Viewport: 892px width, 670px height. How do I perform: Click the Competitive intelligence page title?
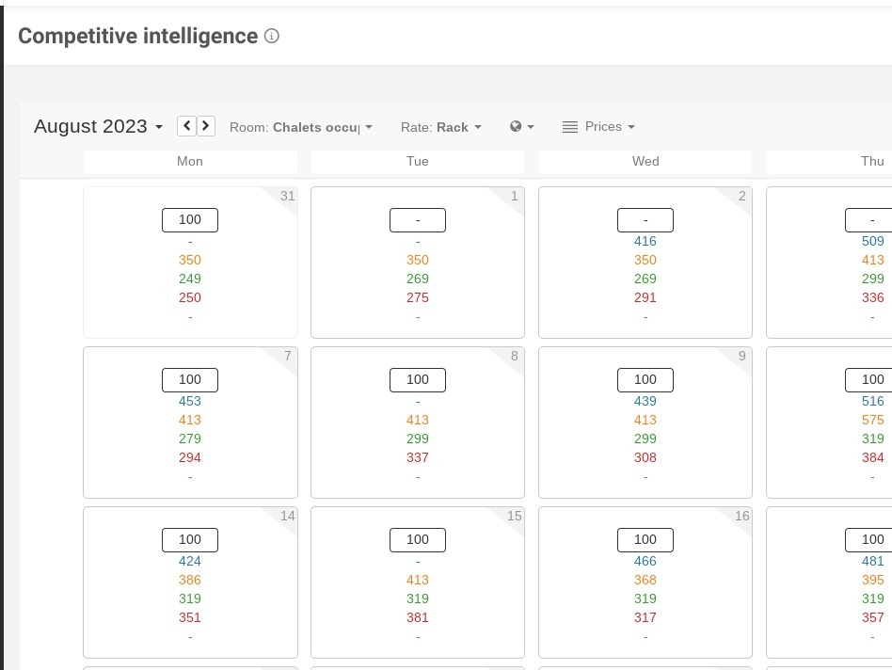pos(137,37)
